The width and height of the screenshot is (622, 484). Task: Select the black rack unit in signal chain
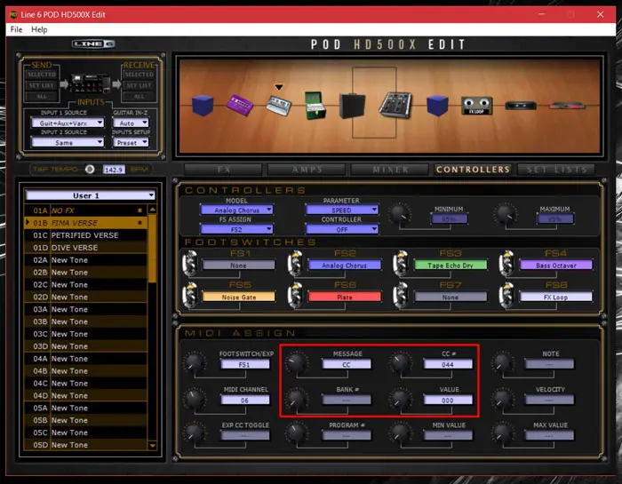point(521,106)
